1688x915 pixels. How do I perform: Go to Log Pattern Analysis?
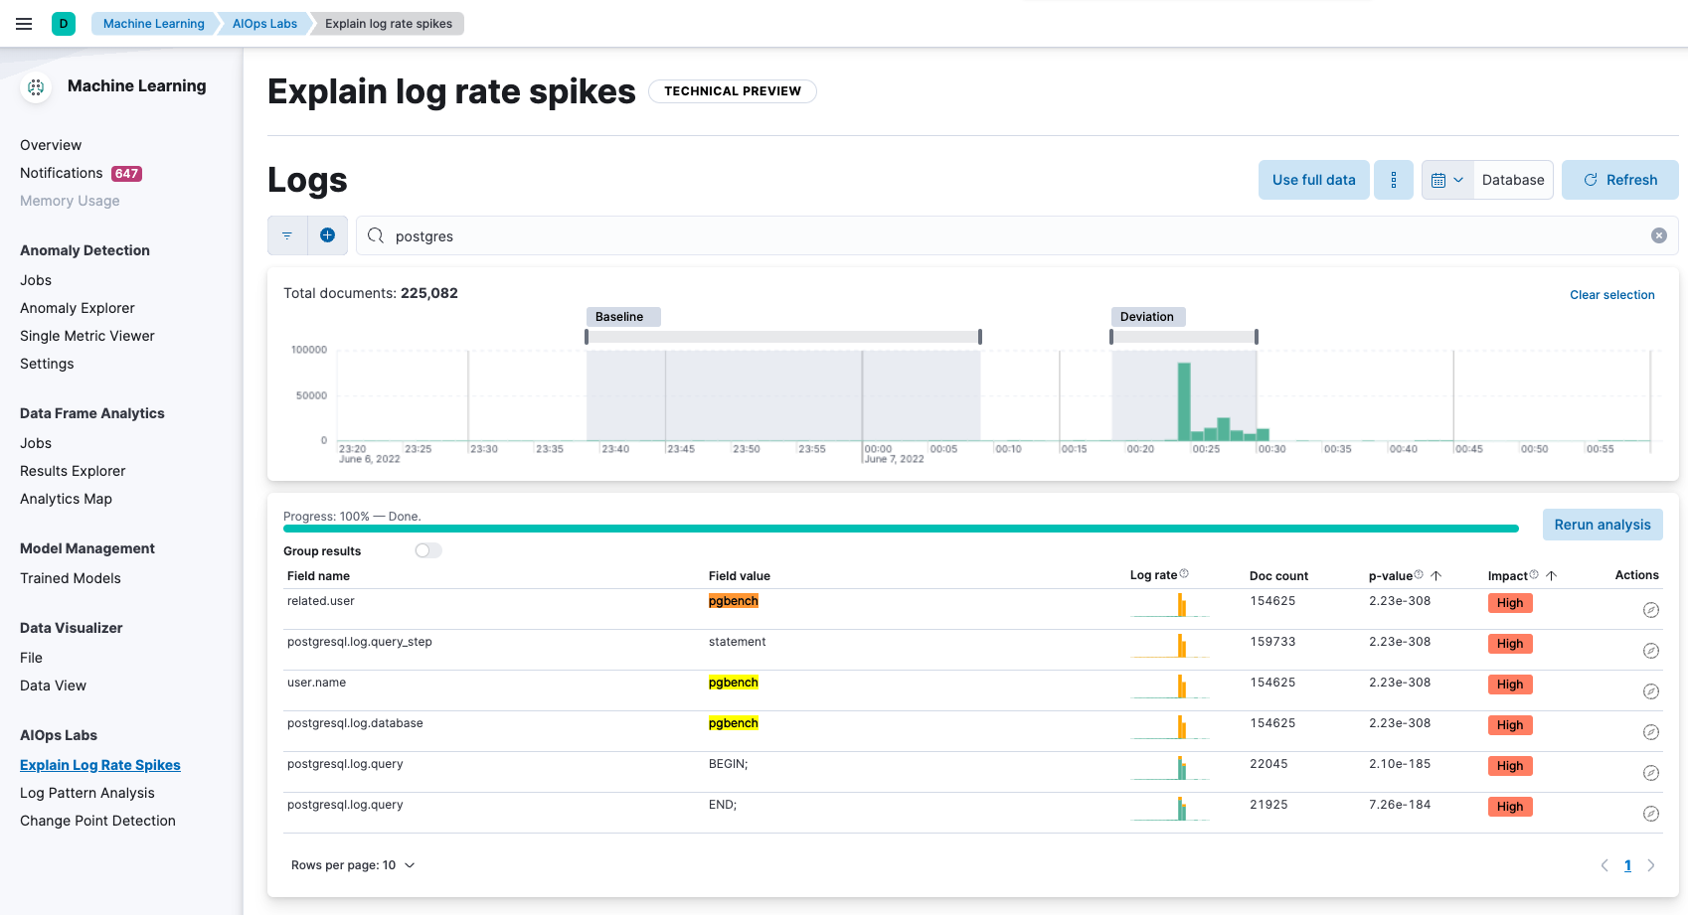(87, 793)
